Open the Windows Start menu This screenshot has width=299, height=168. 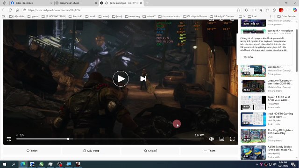click(4, 164)
